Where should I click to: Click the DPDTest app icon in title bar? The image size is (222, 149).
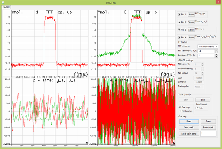pos(3,2)
